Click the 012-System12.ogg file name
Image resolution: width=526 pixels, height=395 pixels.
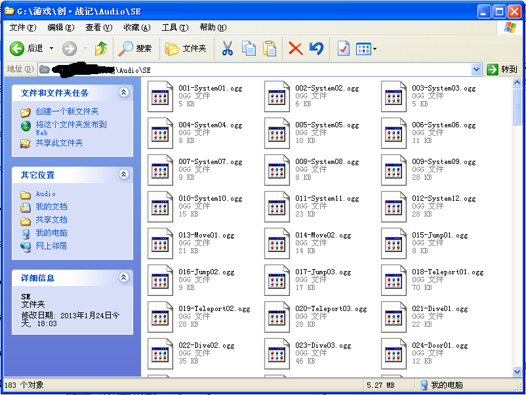[444, 199]
